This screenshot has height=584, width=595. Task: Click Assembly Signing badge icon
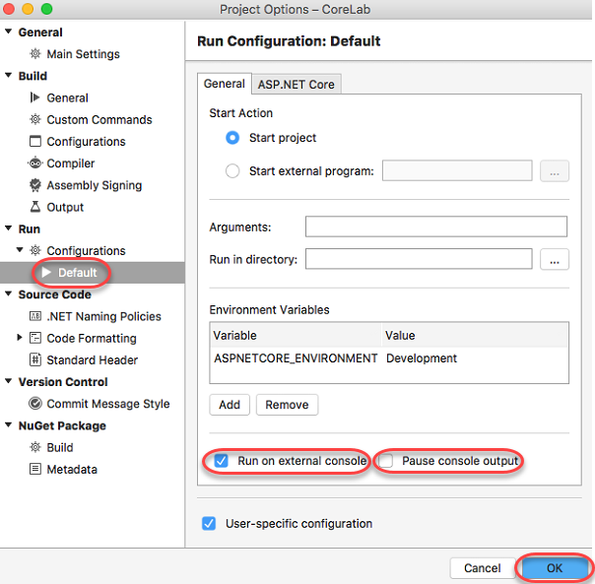(x=35, y=185)
